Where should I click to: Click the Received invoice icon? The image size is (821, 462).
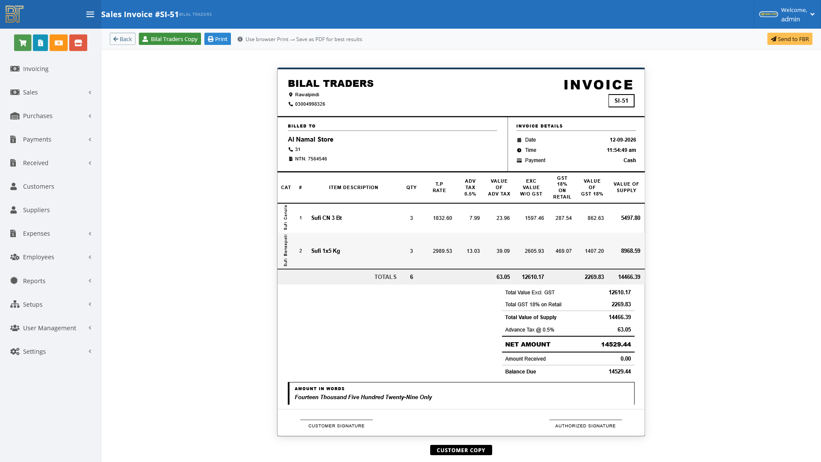click(13, 163)
